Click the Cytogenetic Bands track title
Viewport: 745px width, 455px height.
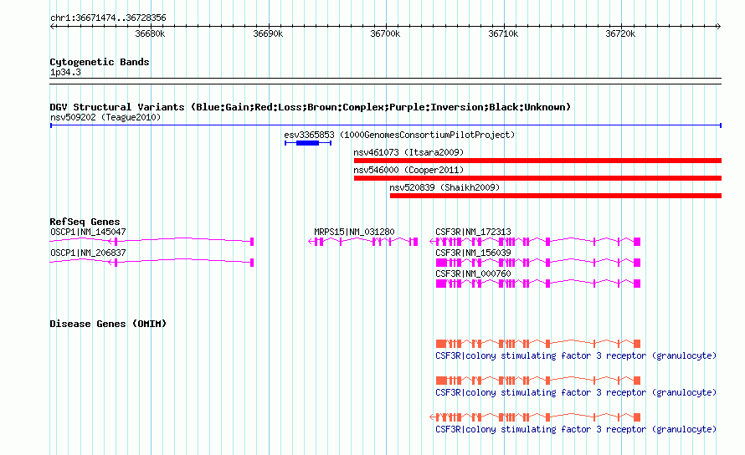pos(100,62)
